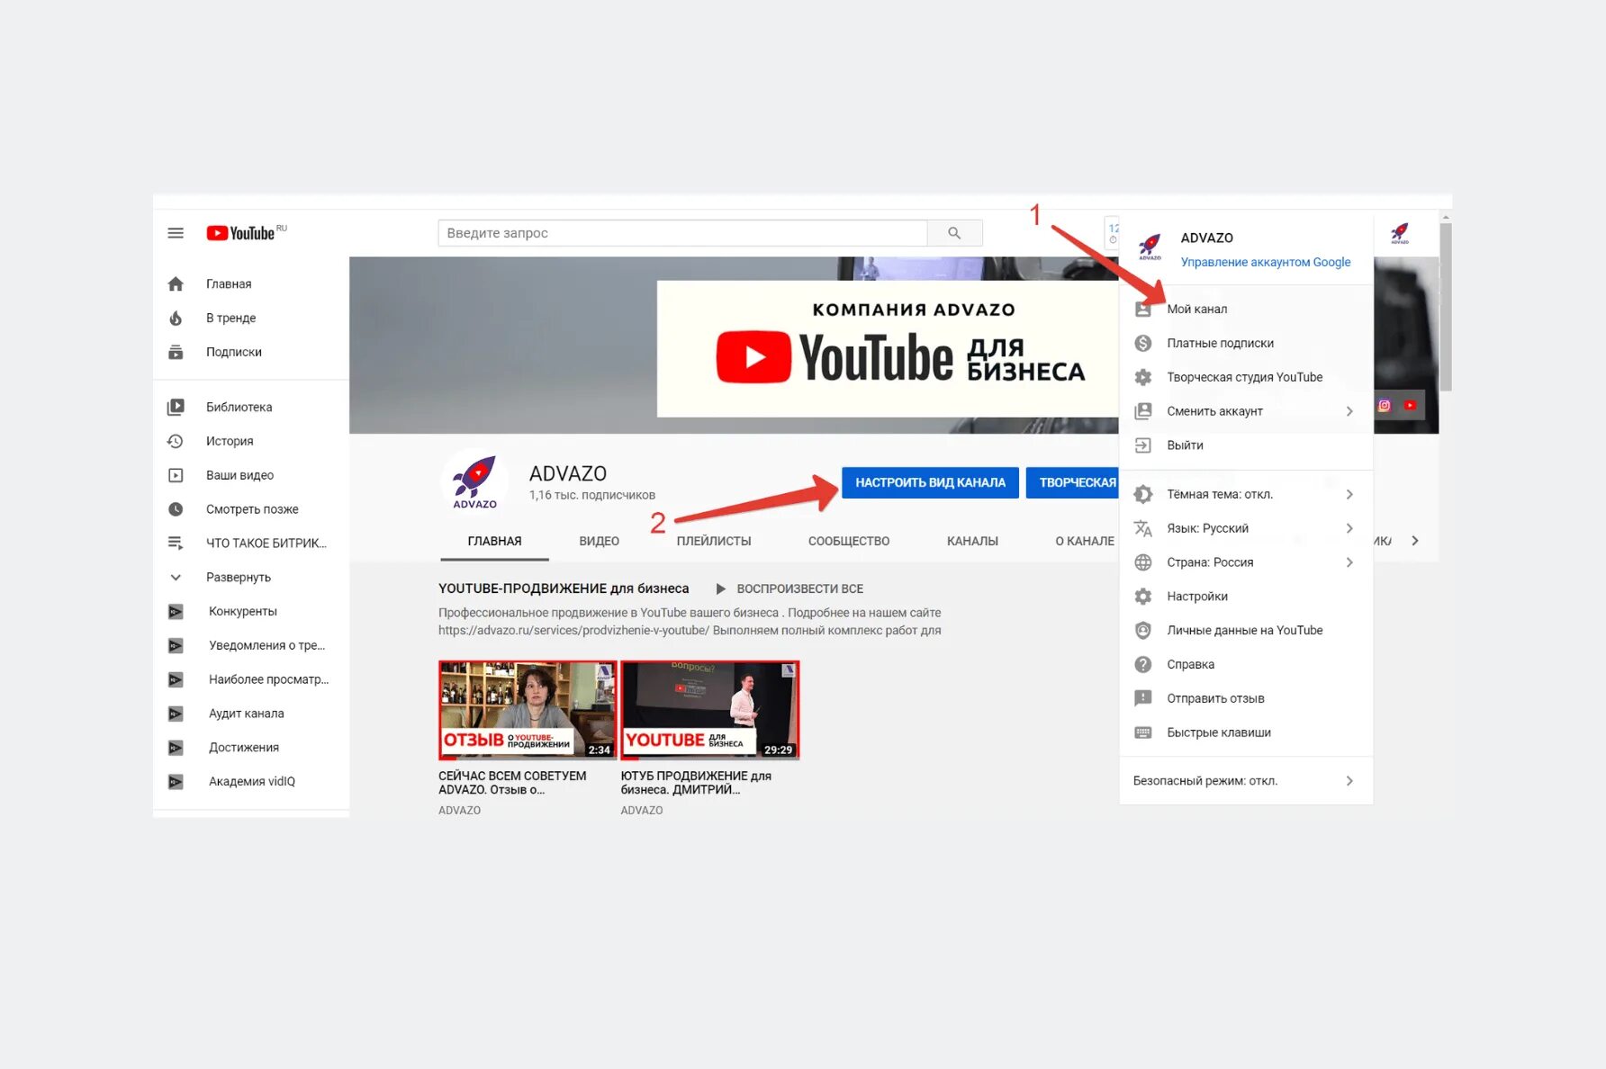Click the Страна globe icon
The height and width of the screenshot is (1069, 1606).
[x=1143, y=563]
